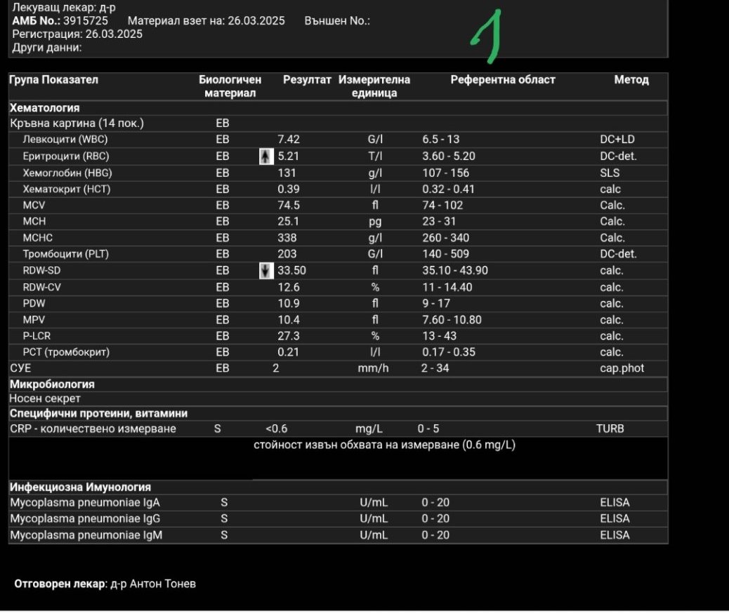Click the Специфични протеини, витамини header
729x613 pixels.
[x=98, y=413]
